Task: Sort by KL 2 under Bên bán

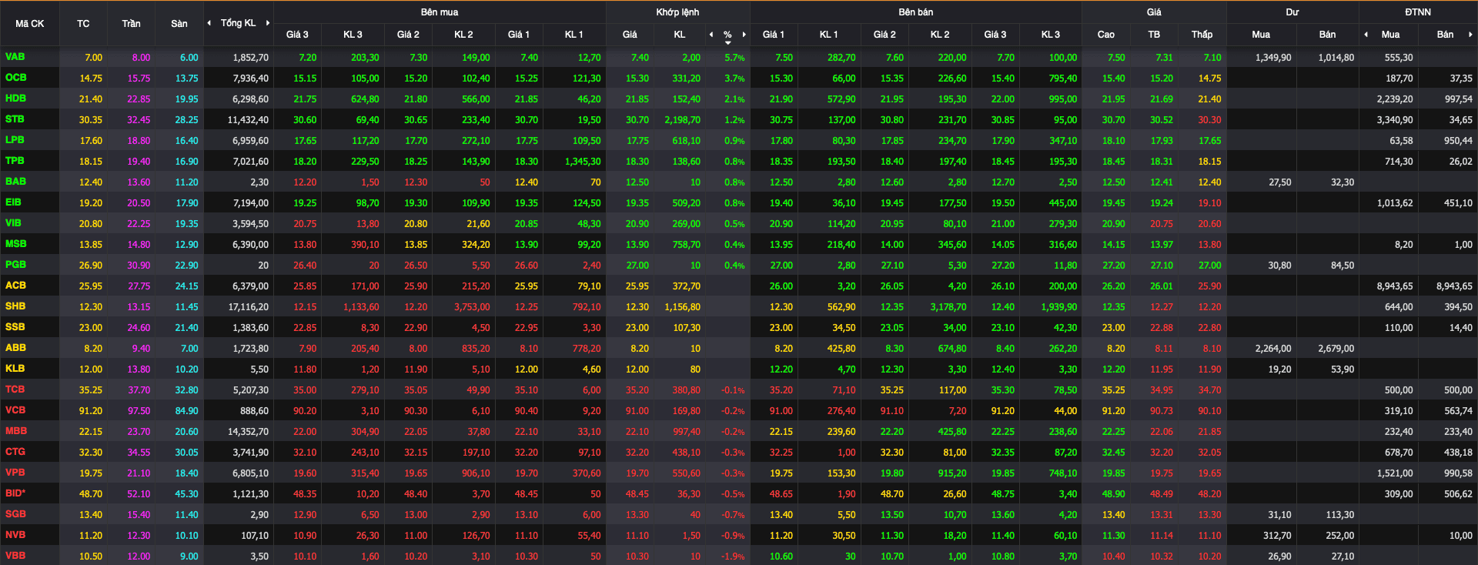Action: 940,35
